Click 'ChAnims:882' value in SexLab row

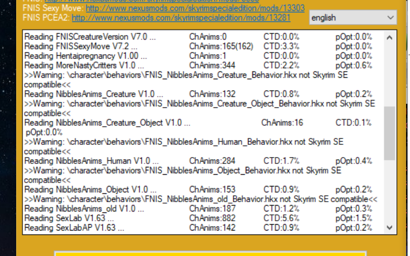(212, 218)
